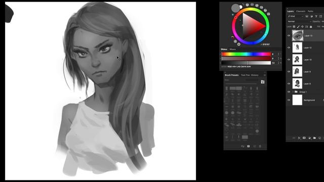This screenshot has height=182, width=324.
Task: Toggle brush panel icon at presets bottom
Action: click(x=243, y=146)
